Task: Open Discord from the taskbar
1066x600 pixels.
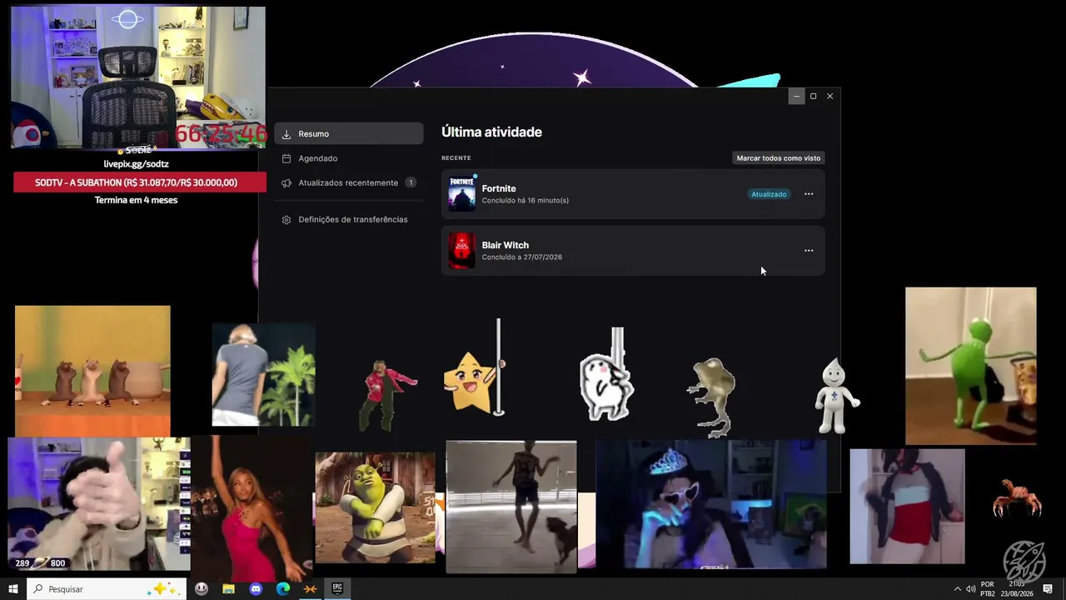Action: point(256,589)
